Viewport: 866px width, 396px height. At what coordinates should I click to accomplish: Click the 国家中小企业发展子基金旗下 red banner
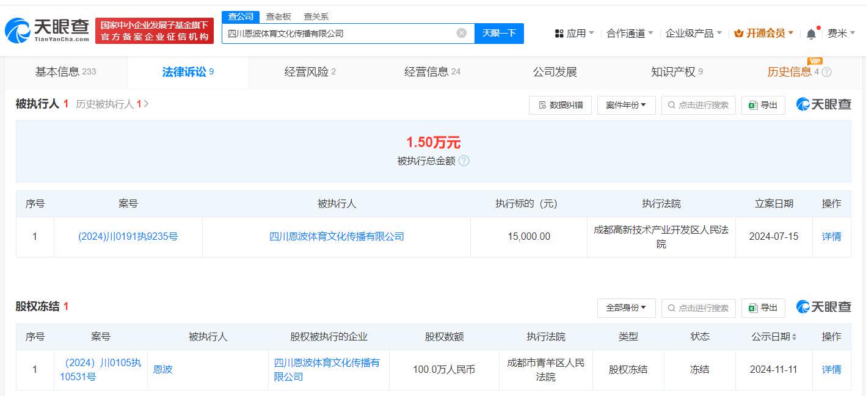(x=155, y=31)
